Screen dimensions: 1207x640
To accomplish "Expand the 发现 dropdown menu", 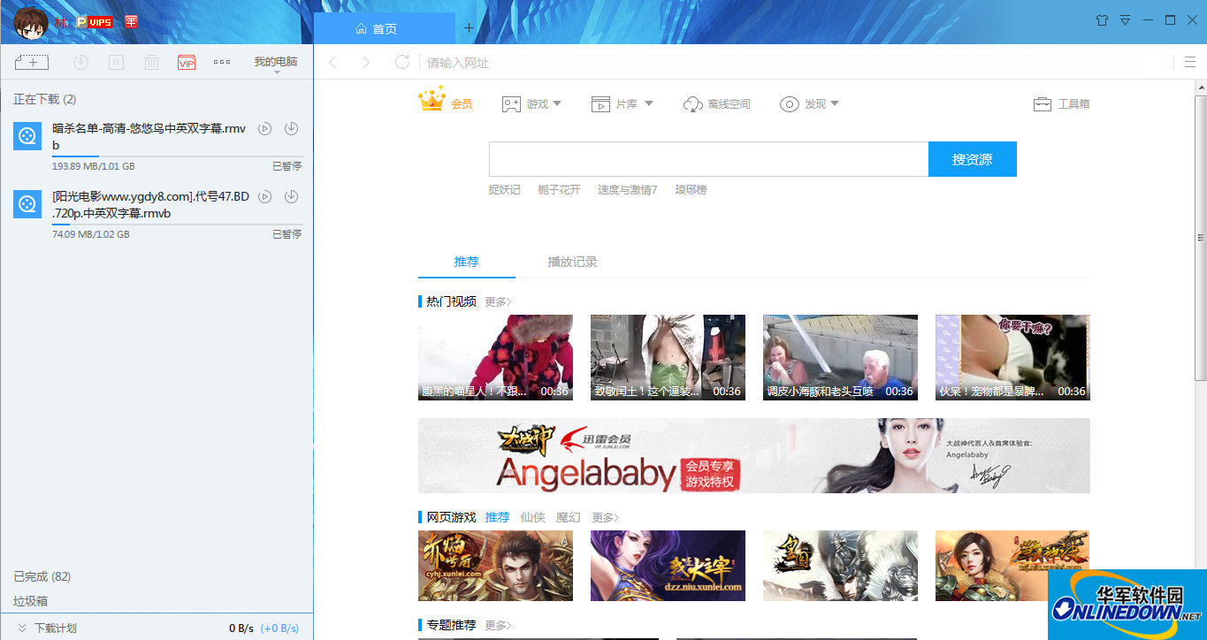I will click(x=809, y=103).
